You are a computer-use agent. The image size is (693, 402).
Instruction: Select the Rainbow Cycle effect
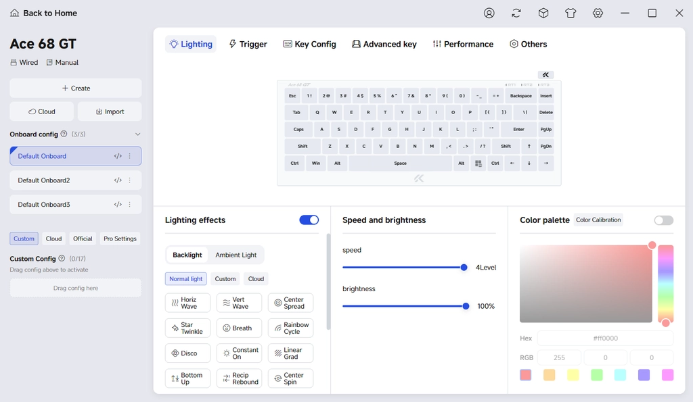click(290, 328)
